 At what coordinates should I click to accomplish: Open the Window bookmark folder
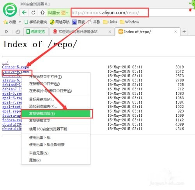point(129,22)
